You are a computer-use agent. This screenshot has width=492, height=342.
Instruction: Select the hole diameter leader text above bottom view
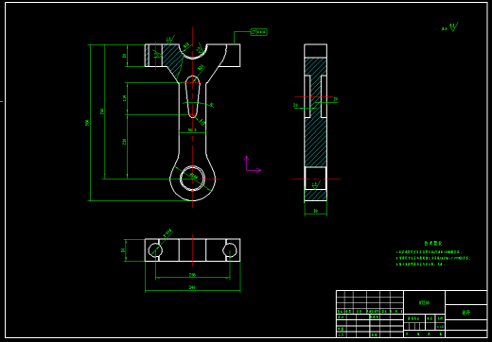(x=167, y=233)
